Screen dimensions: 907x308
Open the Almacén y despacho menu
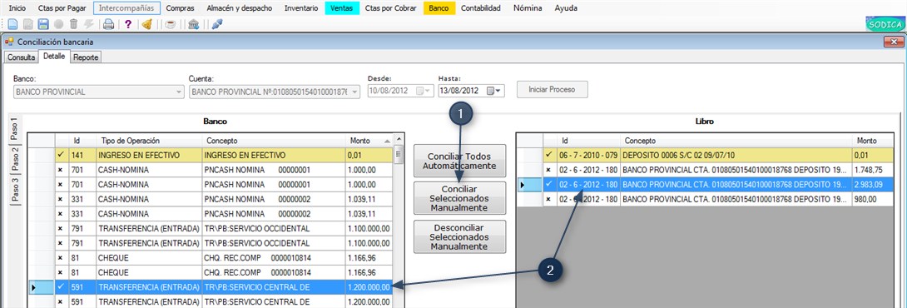pos(239,8)
